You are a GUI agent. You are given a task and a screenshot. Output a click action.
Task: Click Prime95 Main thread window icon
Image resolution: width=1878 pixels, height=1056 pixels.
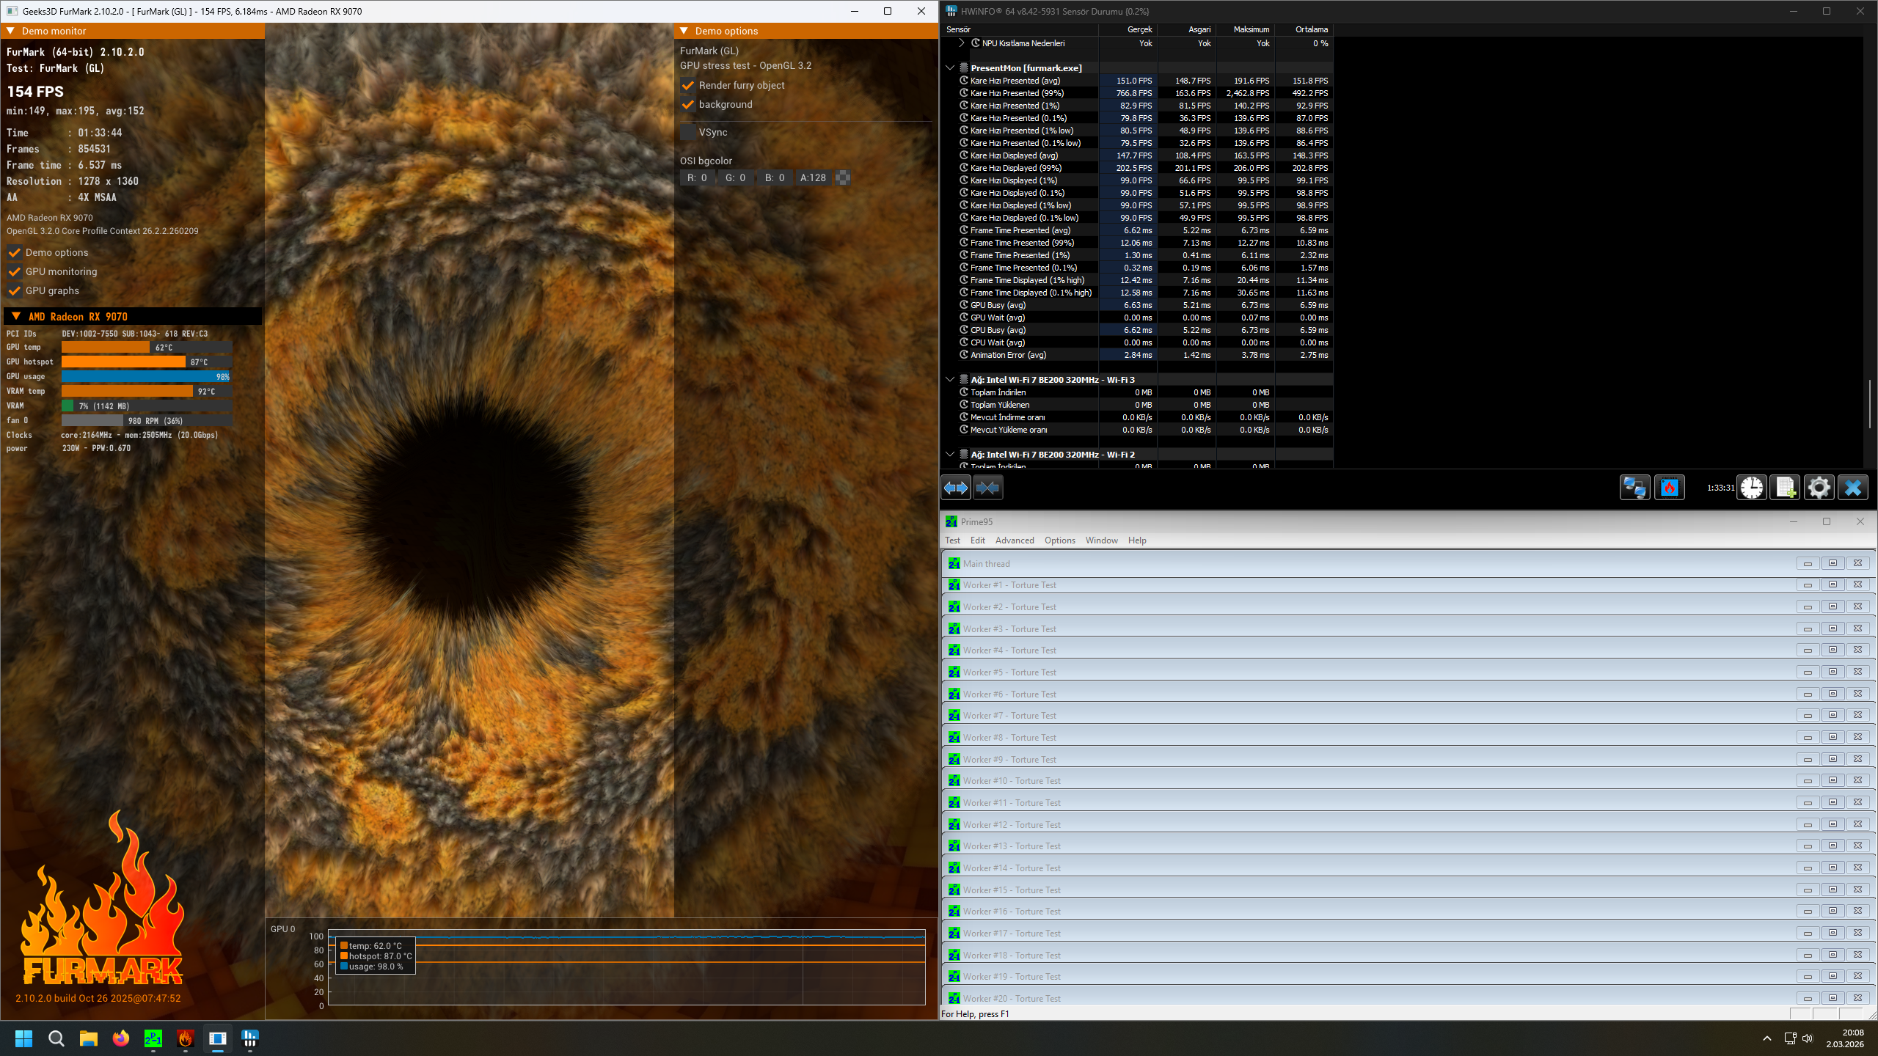tap(954, 563)
